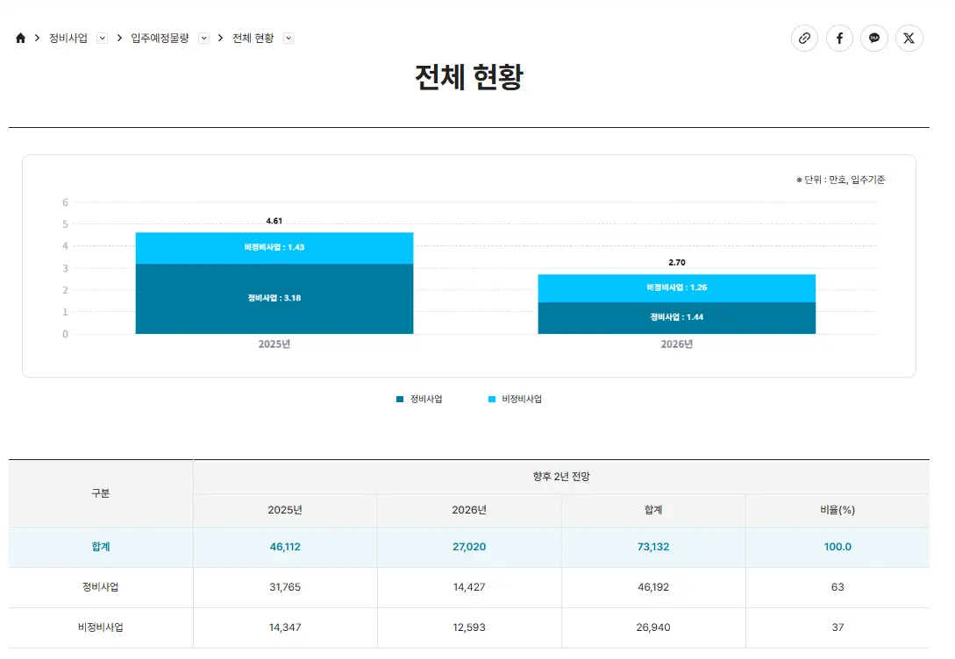Click the home breadcrumb icon
955x659 pixels.
point(19,38)
